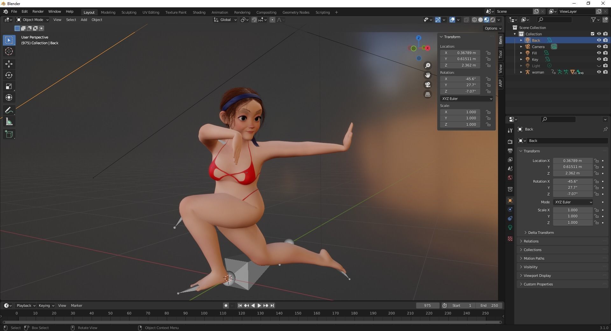Adjust the Location Z value in sidebar
The image size is (611, 331).
[x=460, y=65]
